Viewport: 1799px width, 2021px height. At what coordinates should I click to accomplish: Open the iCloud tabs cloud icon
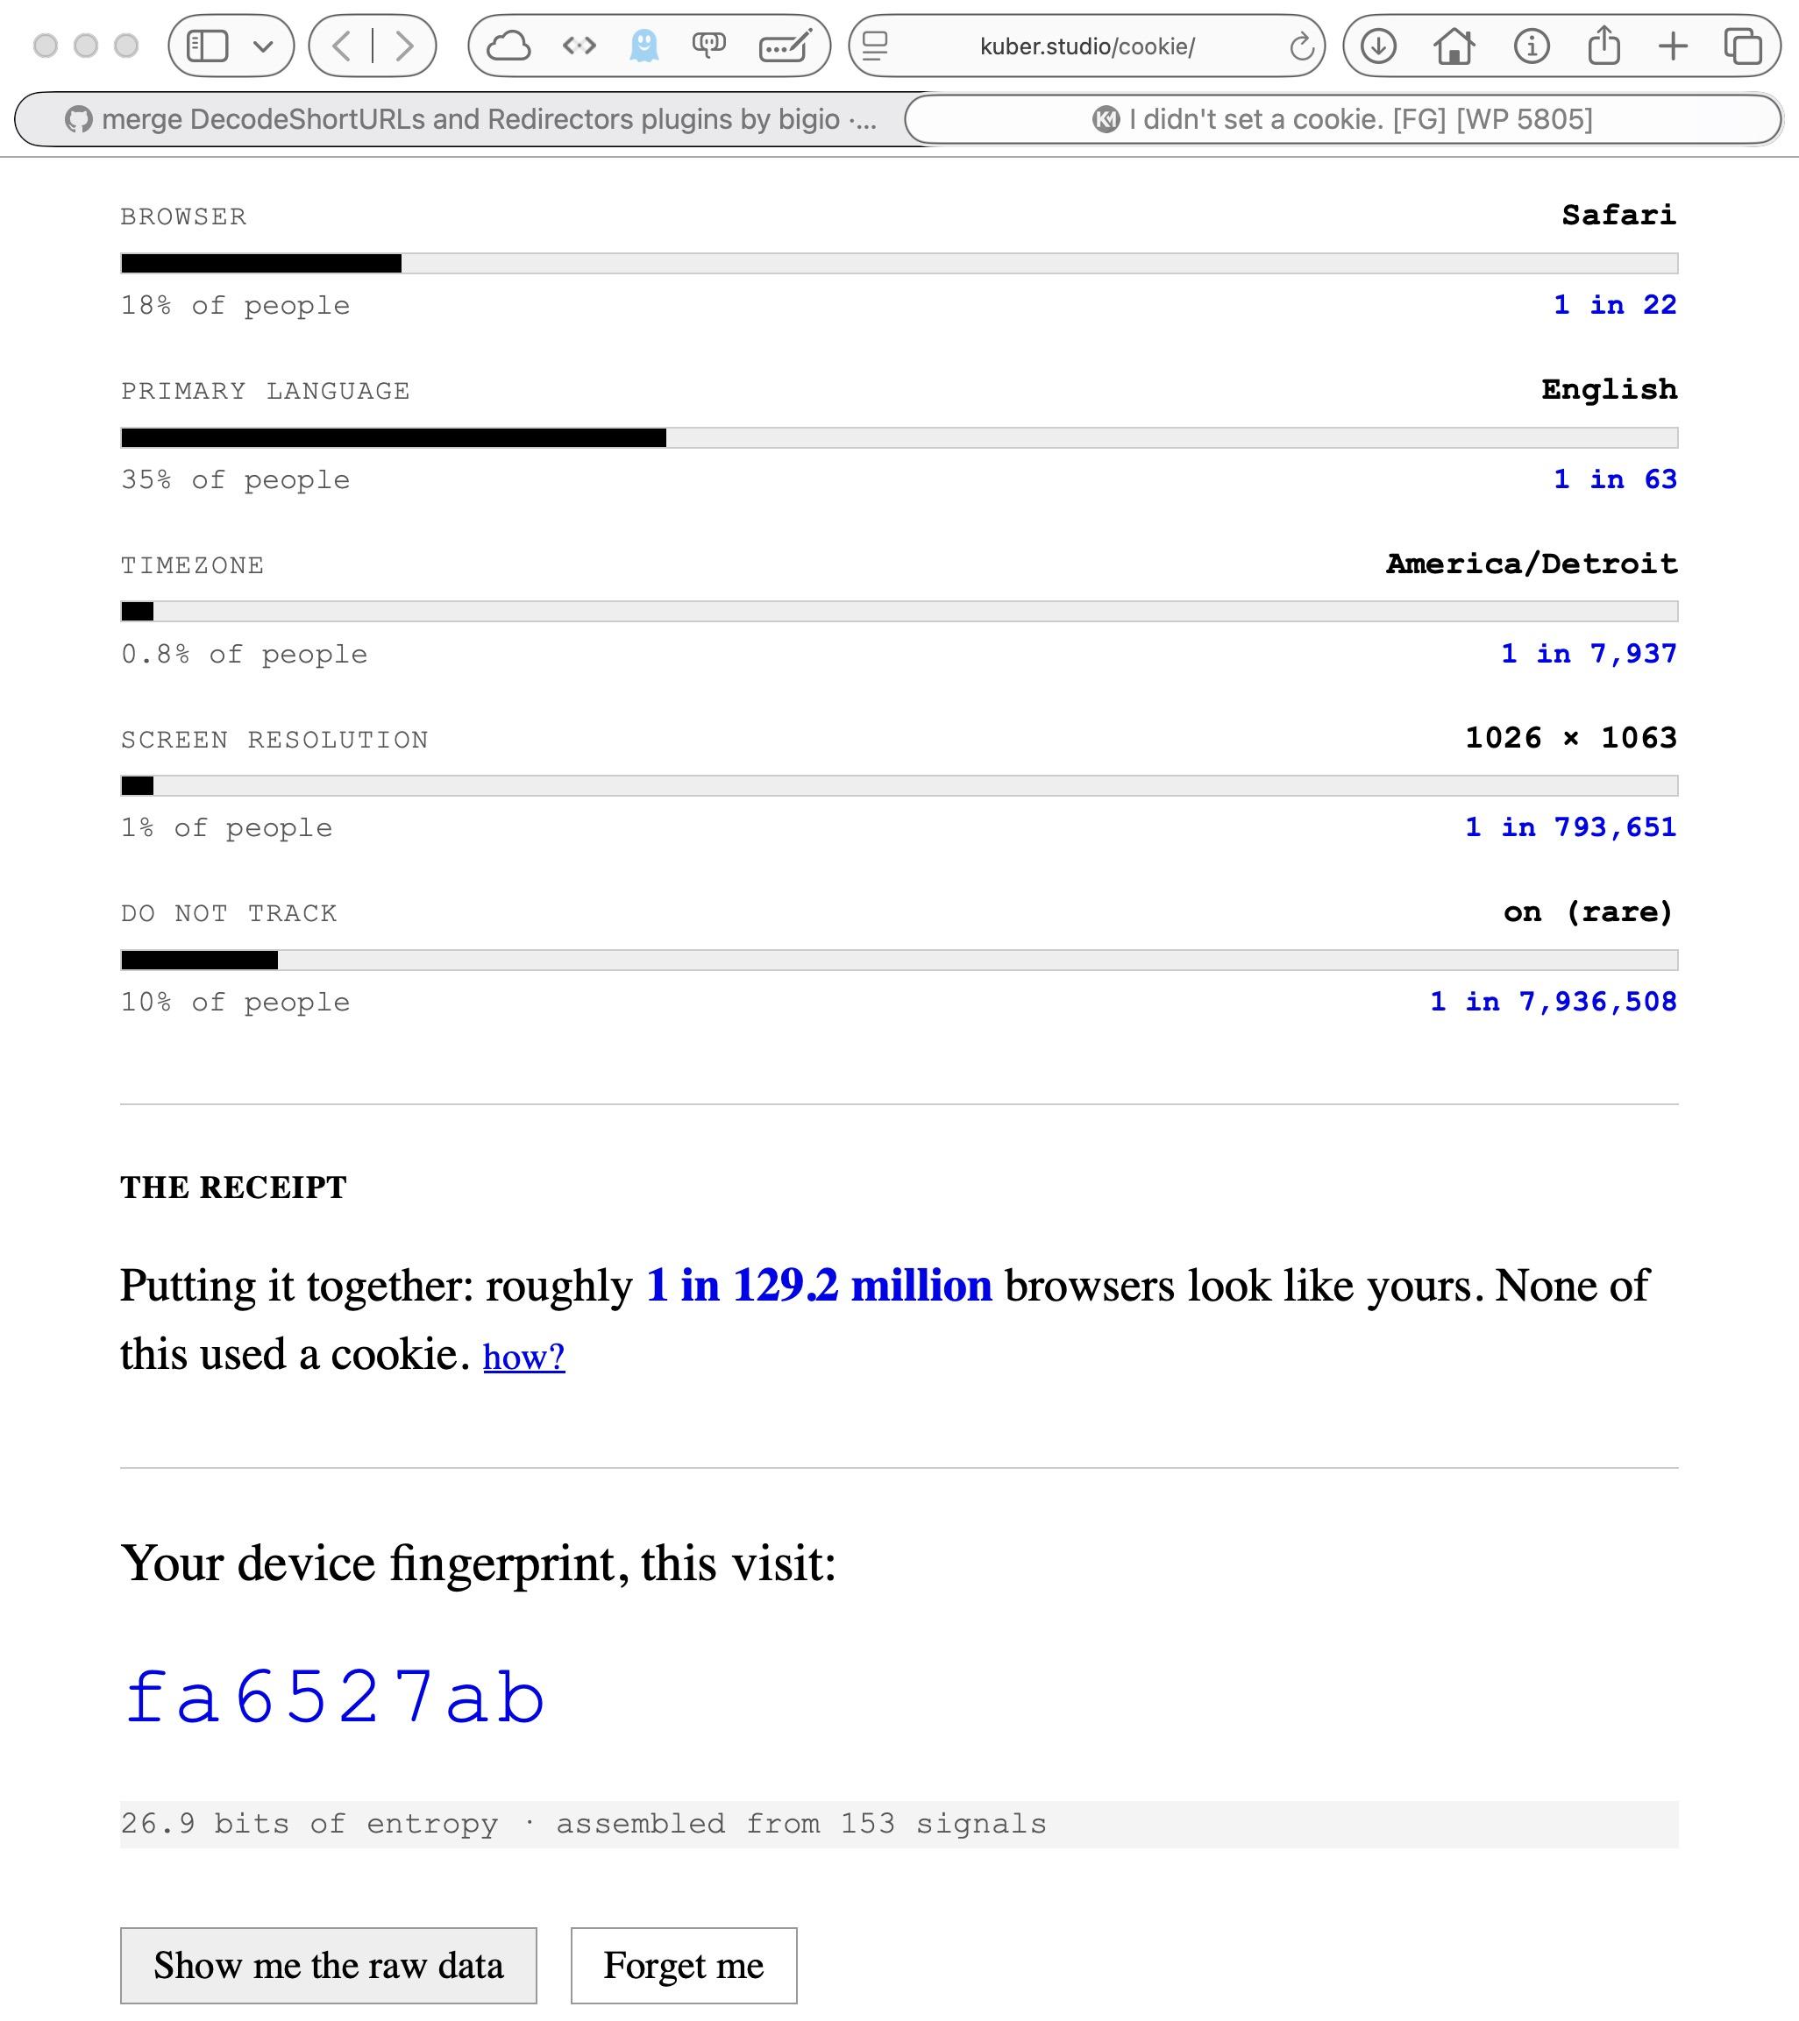pos(508,46)
